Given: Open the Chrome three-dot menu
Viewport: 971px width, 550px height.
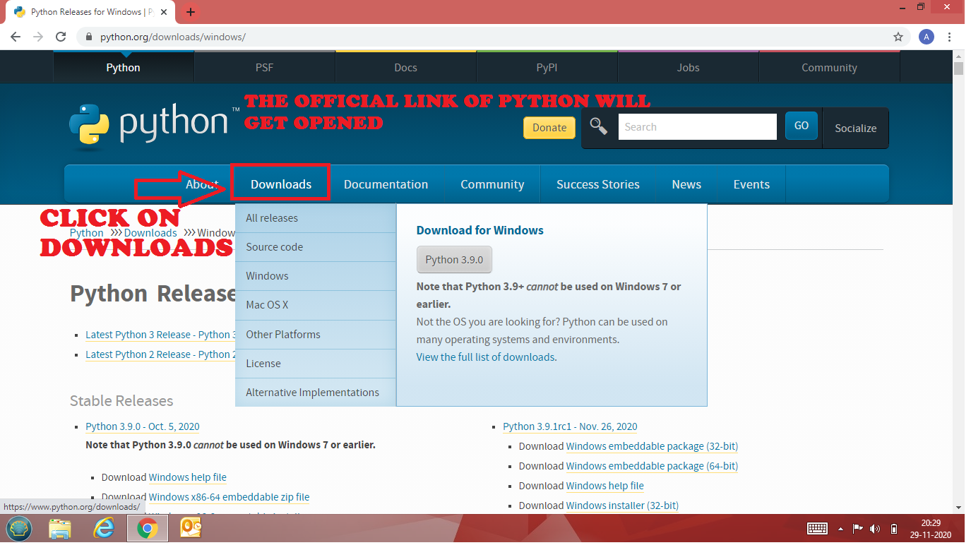Looking at the screenshot, I should coord(949,37).
